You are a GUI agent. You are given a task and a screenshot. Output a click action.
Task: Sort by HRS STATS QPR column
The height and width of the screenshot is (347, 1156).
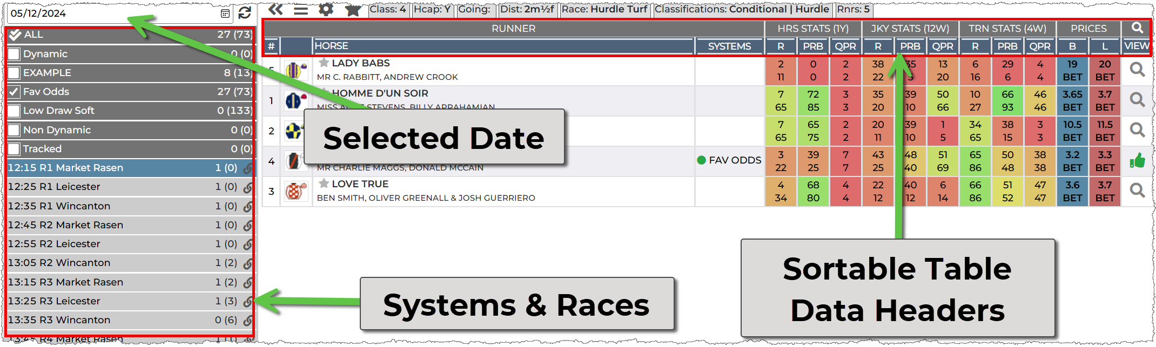pyautogui.click(x=845, y=46)
